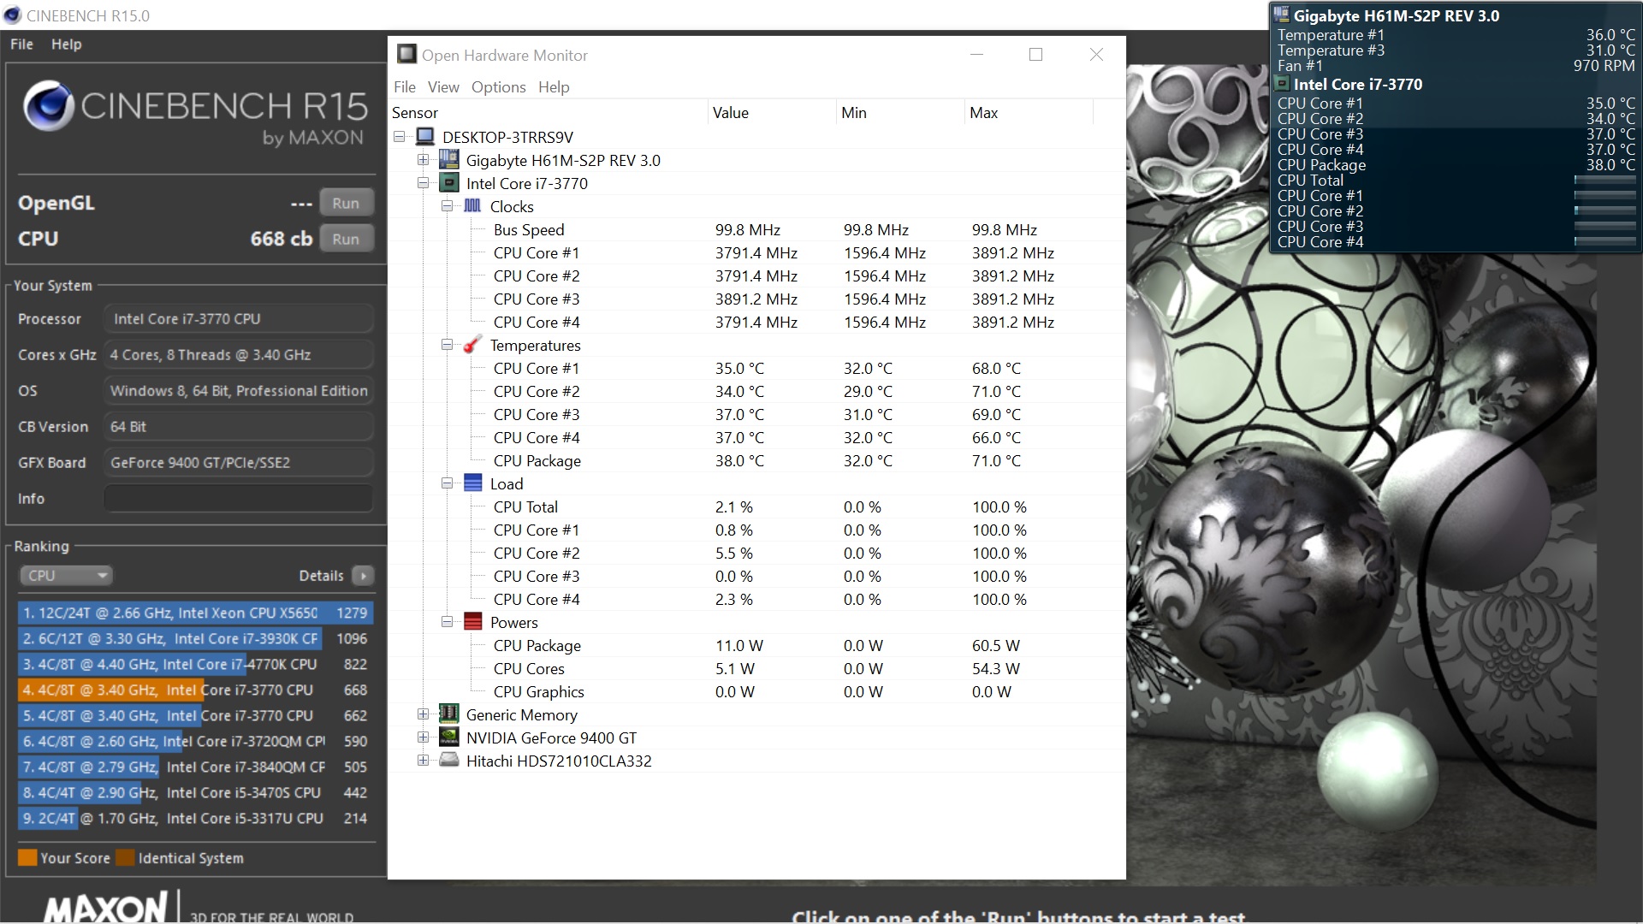Click the Gigabyte icon in the desktop gadget
The width and height of the screenshot is (1643, 924).
(x=1281, y=15)
